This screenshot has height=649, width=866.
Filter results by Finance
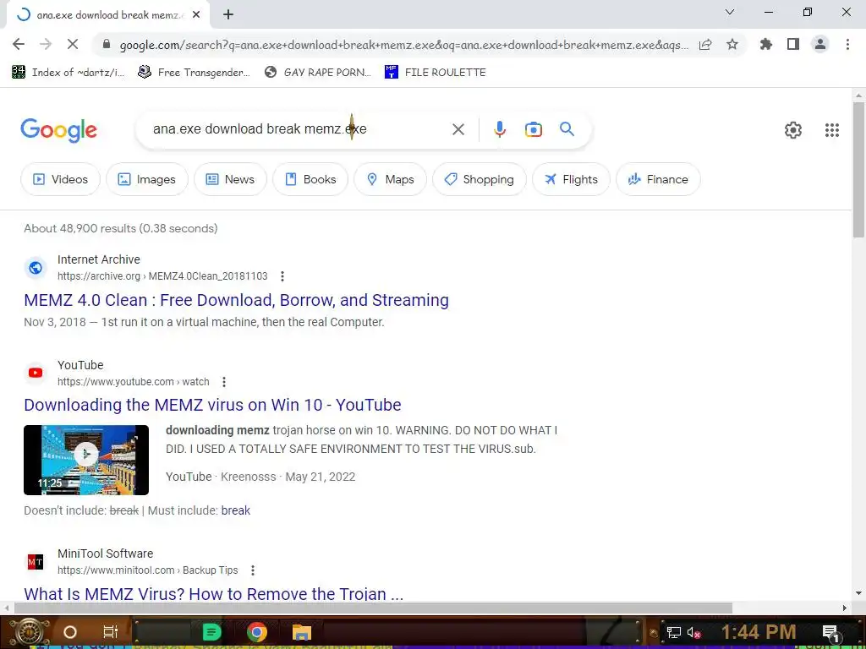[x=658, y=179]
